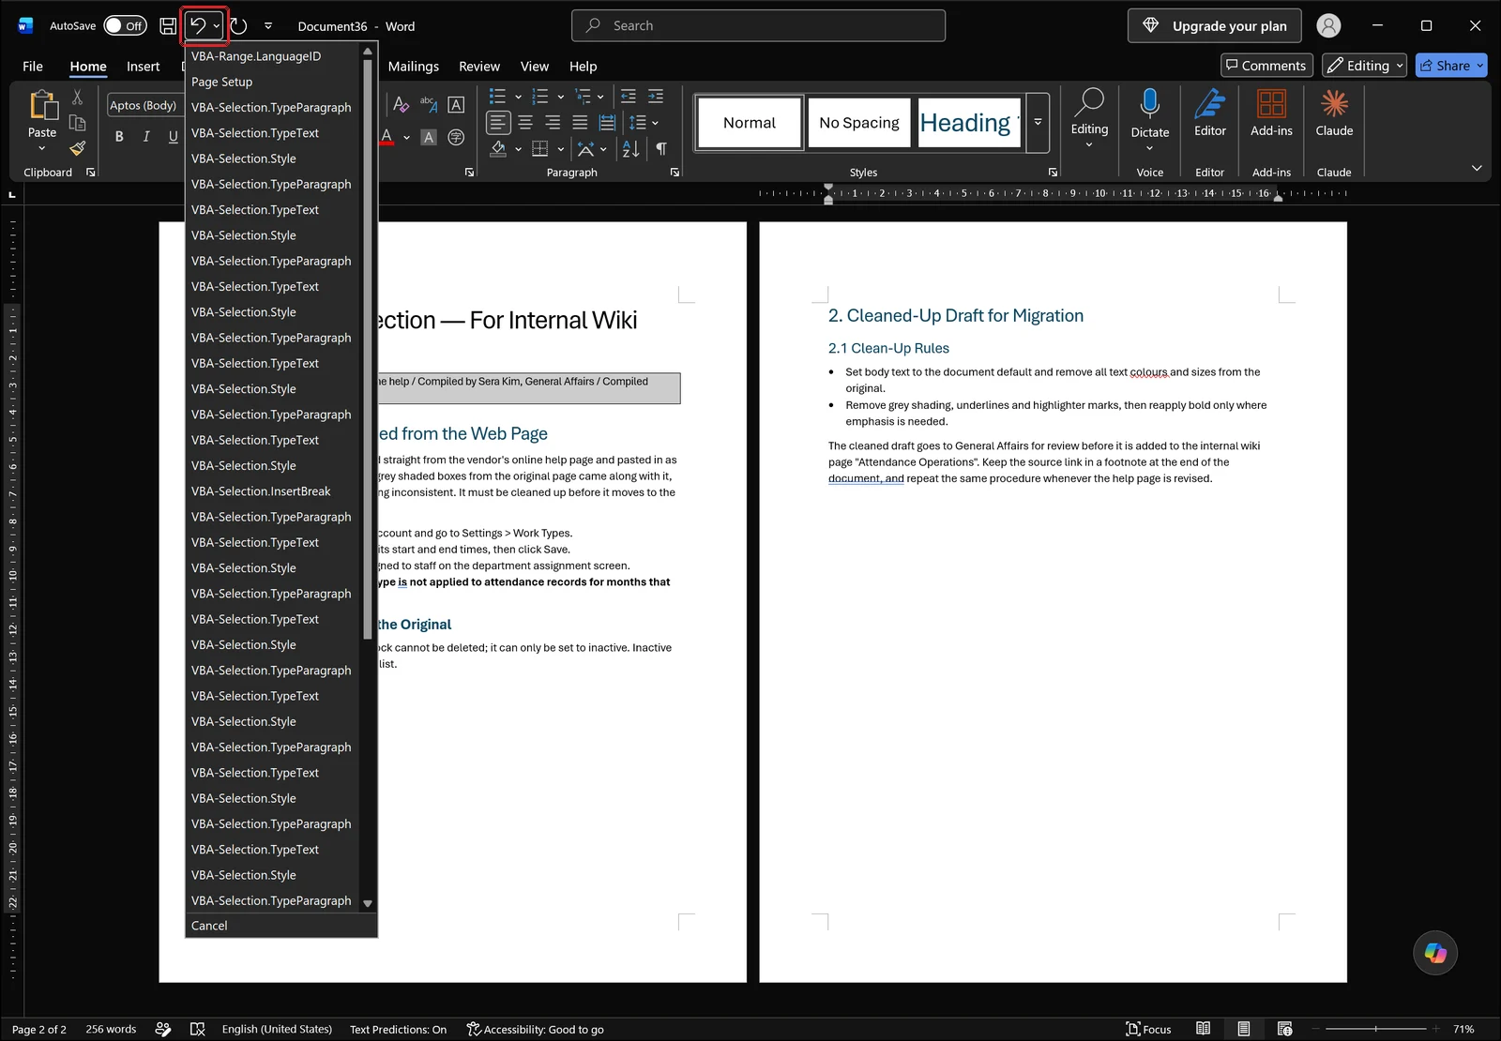Open the Multilevel List dropdown arrow
Screen dimensions: 1501x1041
600,96
